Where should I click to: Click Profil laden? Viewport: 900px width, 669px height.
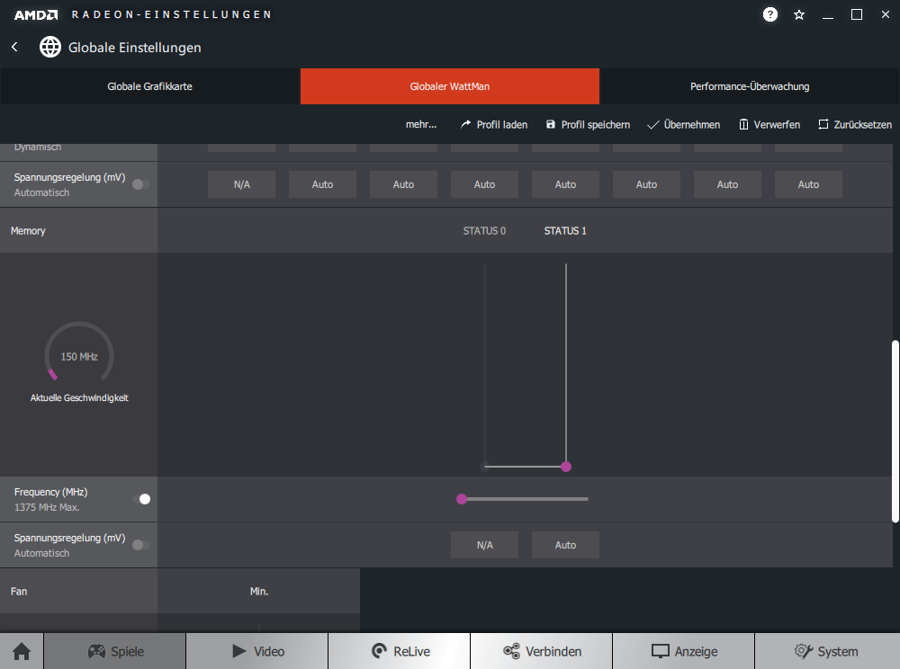click(x=493, y=124)
